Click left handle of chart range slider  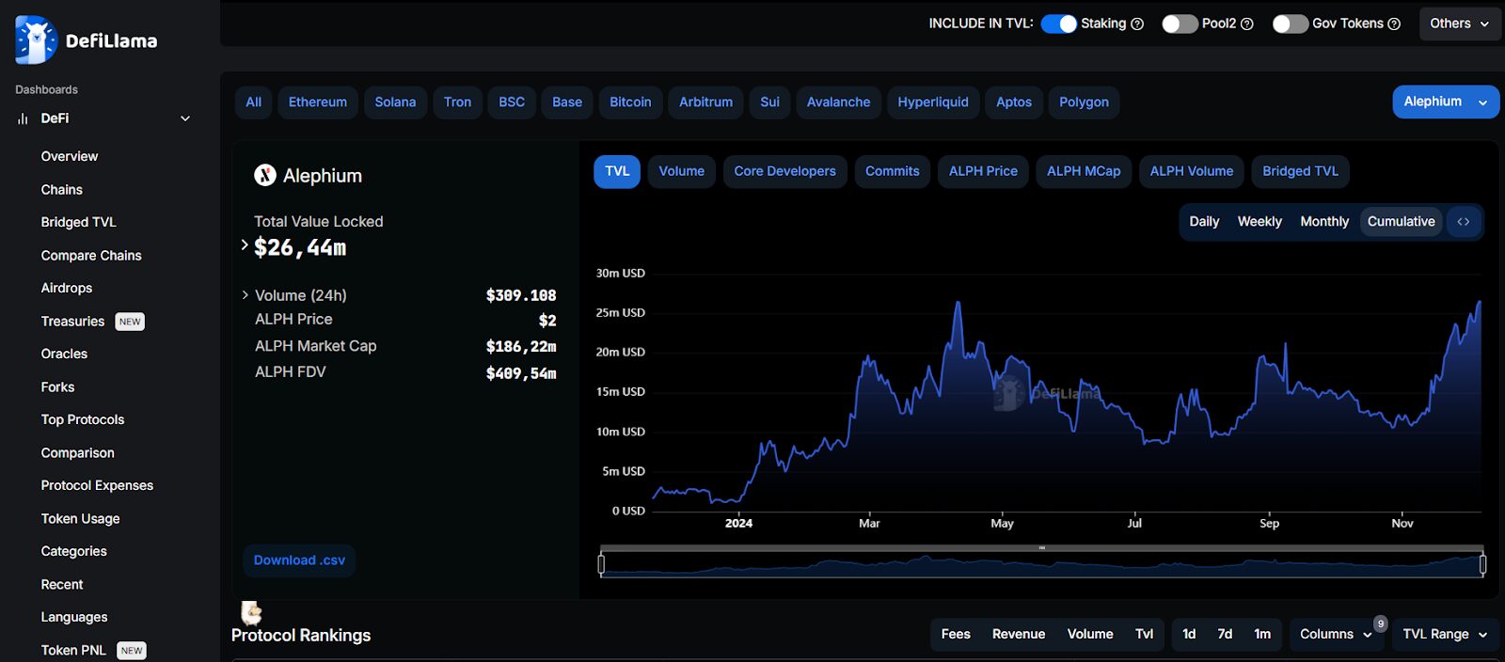click(601, 564)
